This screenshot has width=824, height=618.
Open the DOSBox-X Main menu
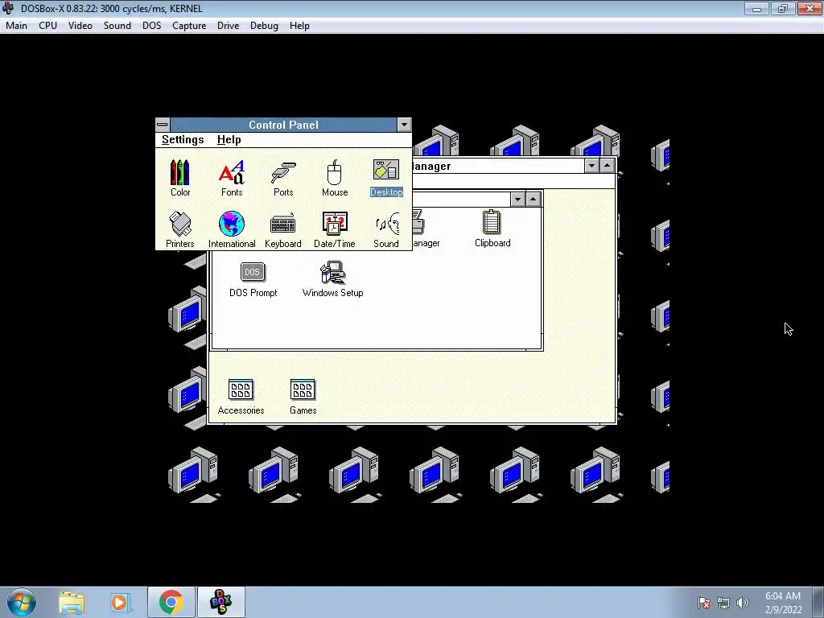tap(16, 26)
